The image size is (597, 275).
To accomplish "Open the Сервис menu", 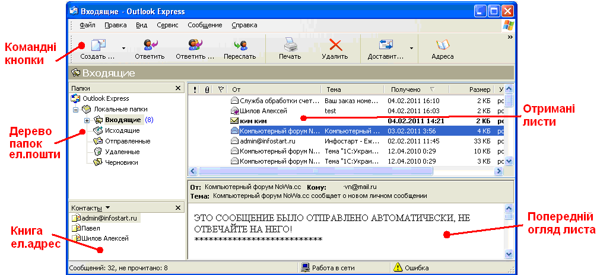I will coord(167,25).
